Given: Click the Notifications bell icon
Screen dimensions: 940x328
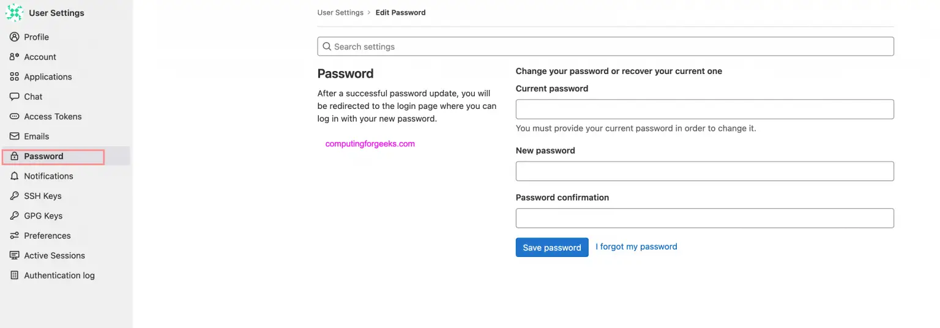Looking at the screenshot, I should point(15,176).
